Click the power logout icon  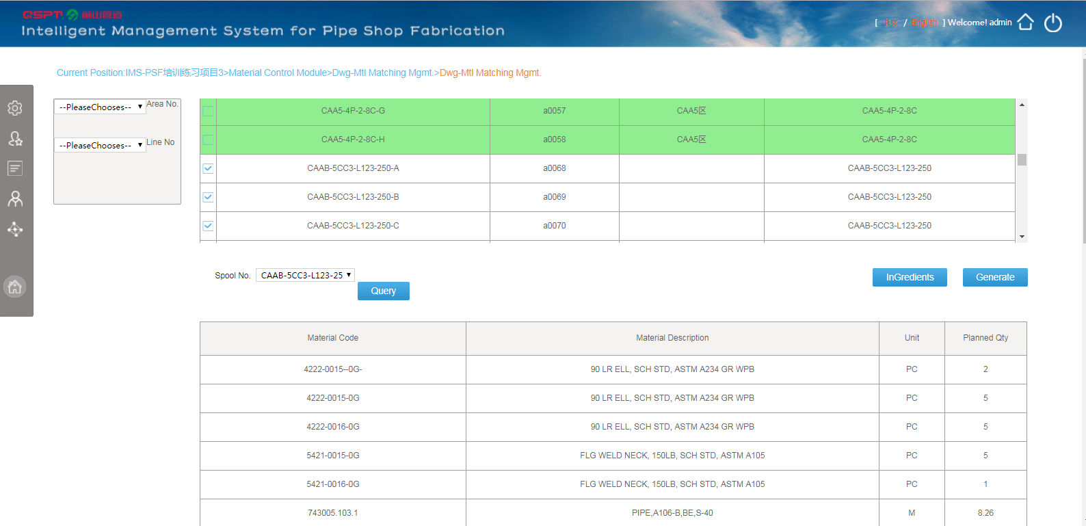coord(1053,23)
